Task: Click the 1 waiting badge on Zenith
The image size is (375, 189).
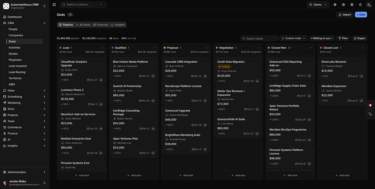Action: 224,66
